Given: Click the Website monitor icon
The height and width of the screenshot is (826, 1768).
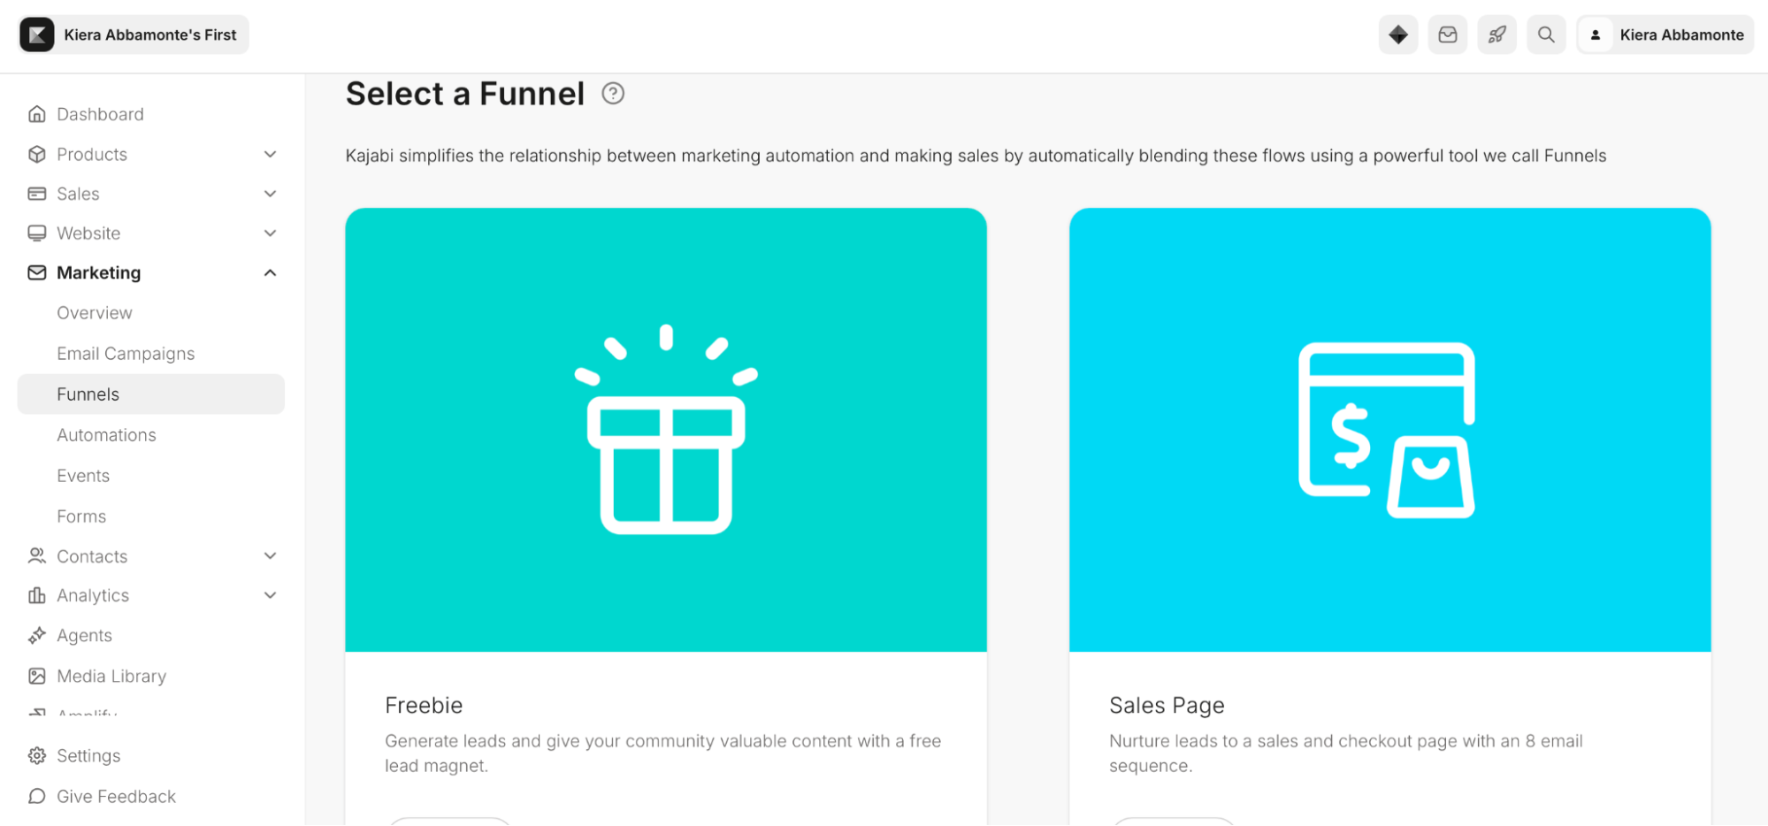Looking at the screenshot, I should (x=37, y=233).
